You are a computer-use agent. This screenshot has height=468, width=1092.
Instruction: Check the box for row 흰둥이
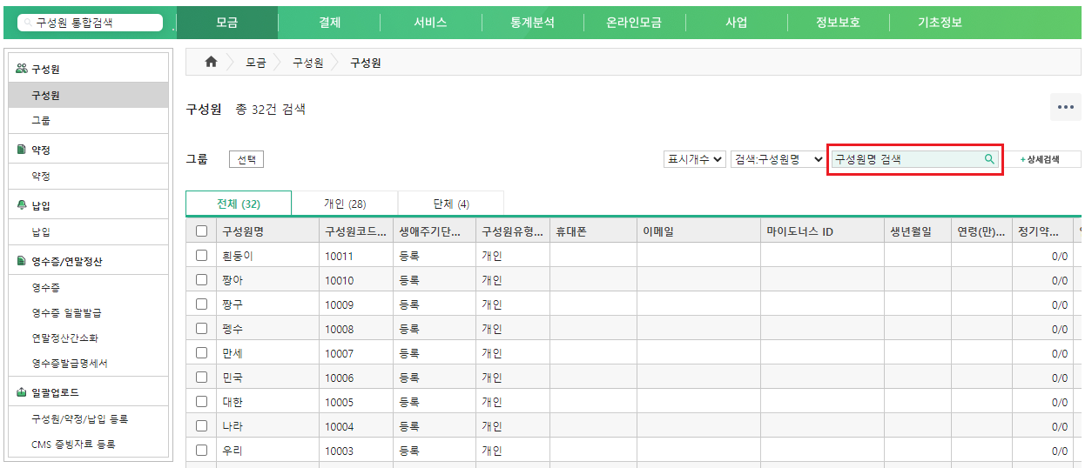tap(202, 256)
